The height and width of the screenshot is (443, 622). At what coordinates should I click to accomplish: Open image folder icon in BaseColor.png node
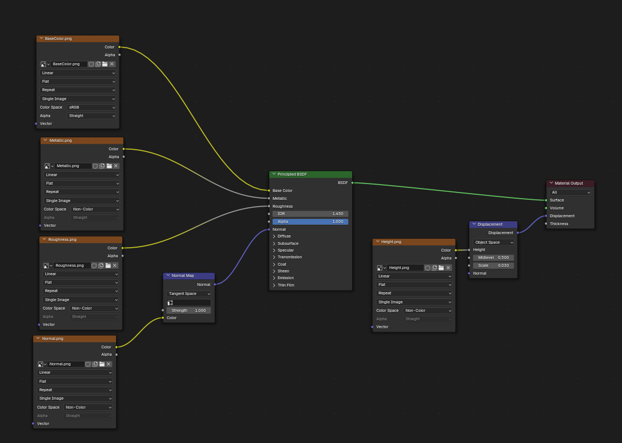(x=105, y=64)
